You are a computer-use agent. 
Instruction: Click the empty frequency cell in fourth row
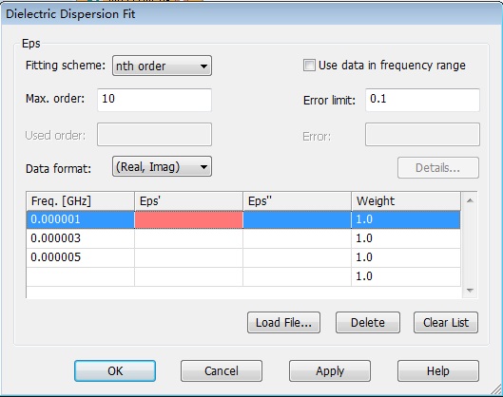(80, 276)
